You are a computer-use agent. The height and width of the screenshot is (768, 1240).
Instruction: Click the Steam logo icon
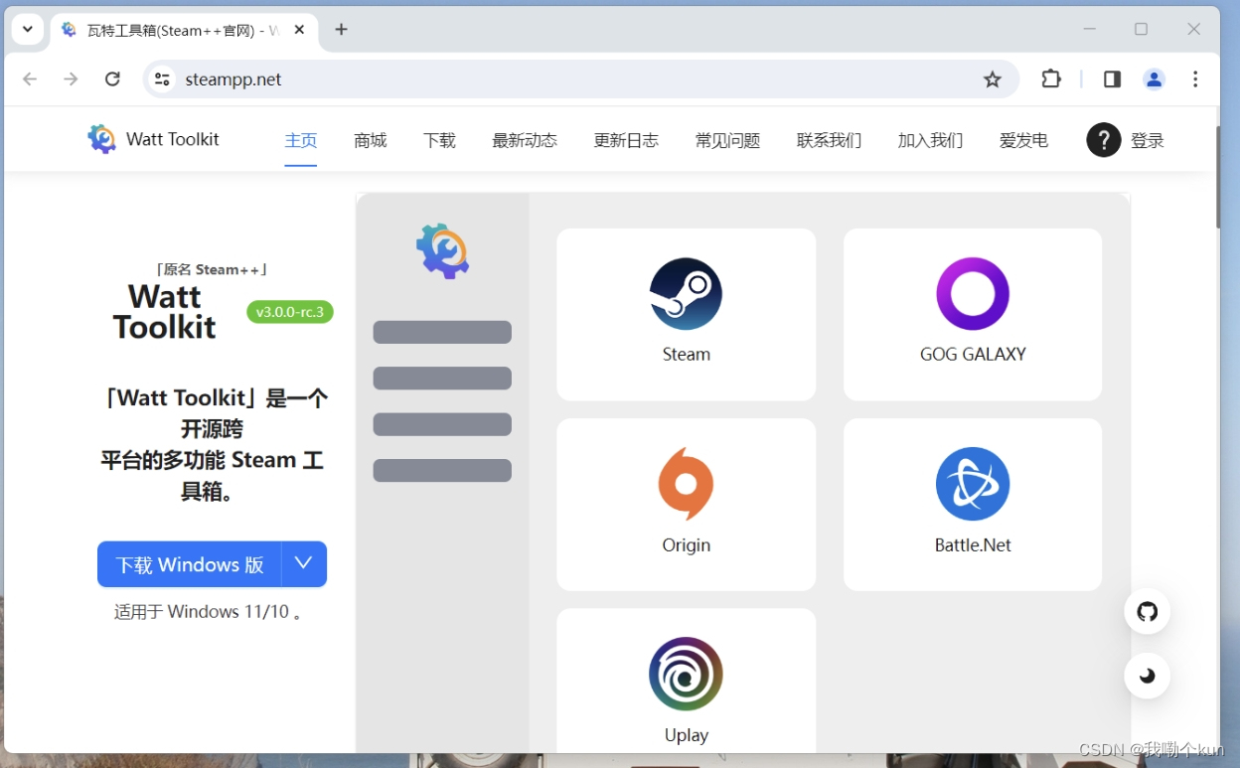686,294
